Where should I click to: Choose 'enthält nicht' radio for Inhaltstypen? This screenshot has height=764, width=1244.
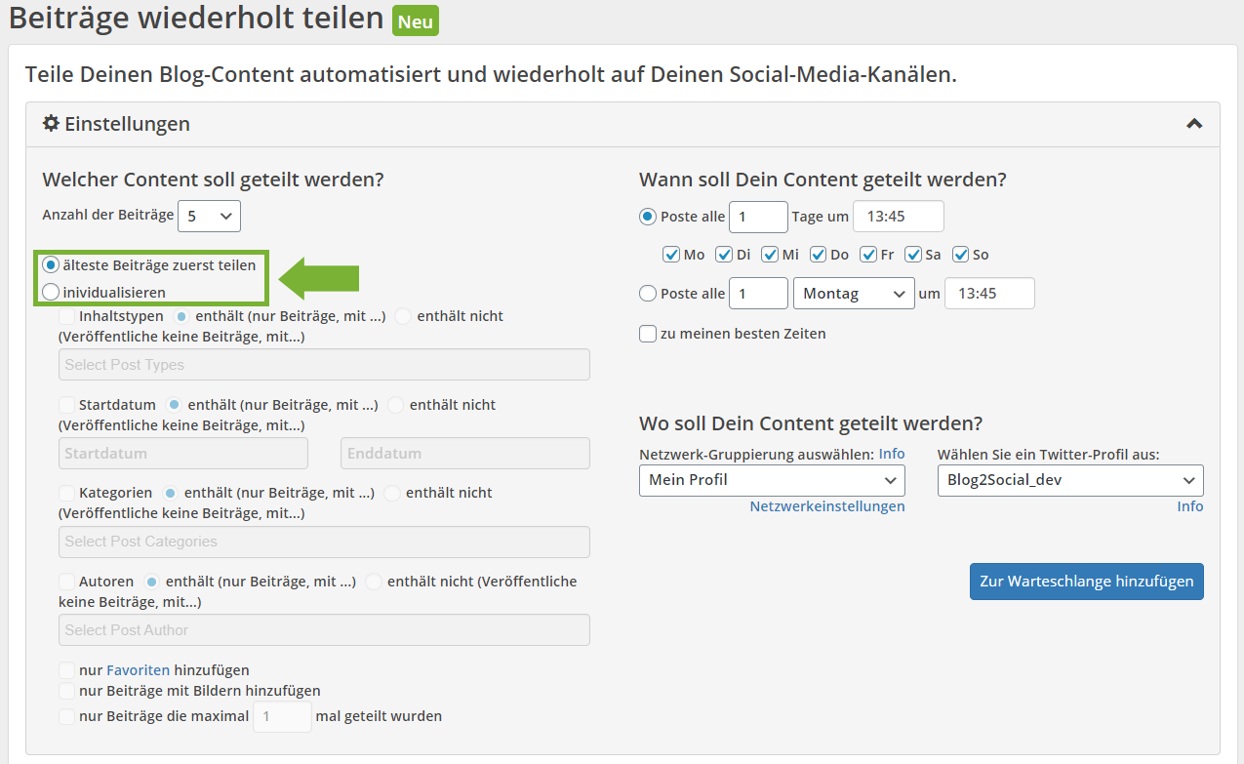[403, 316]
